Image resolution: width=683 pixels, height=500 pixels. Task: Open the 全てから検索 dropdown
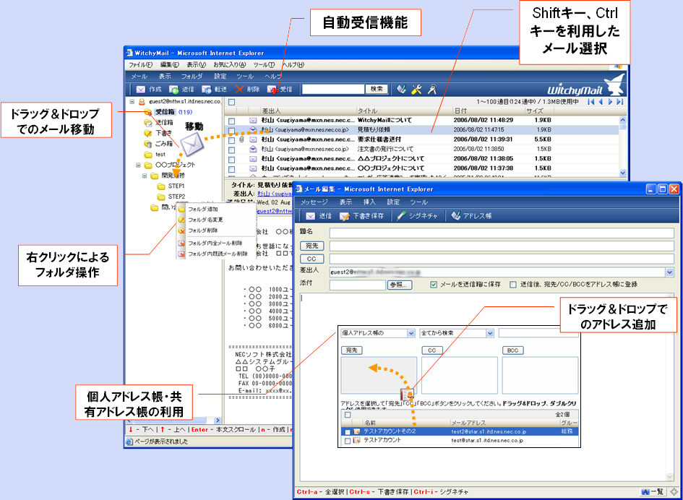pyautogui.click(x=490, y=333)
